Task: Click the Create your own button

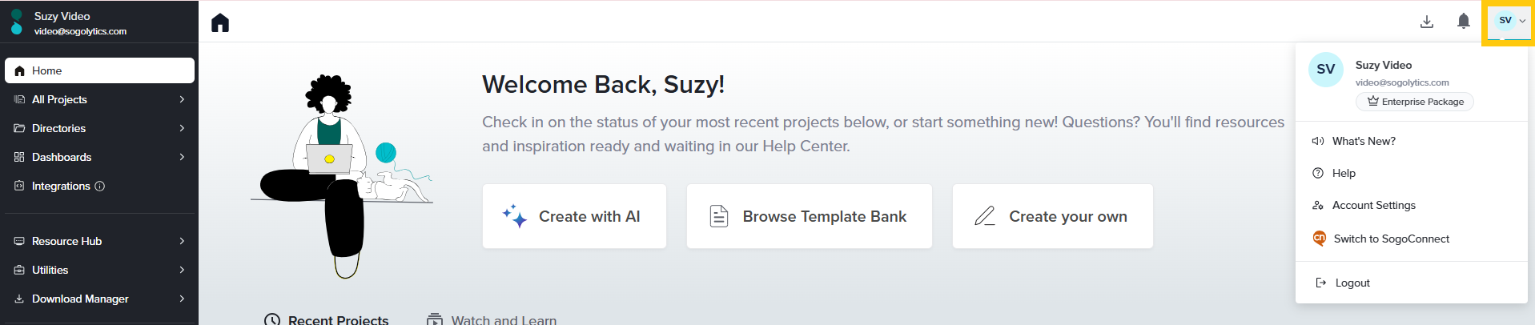Action: (1052, 216)
